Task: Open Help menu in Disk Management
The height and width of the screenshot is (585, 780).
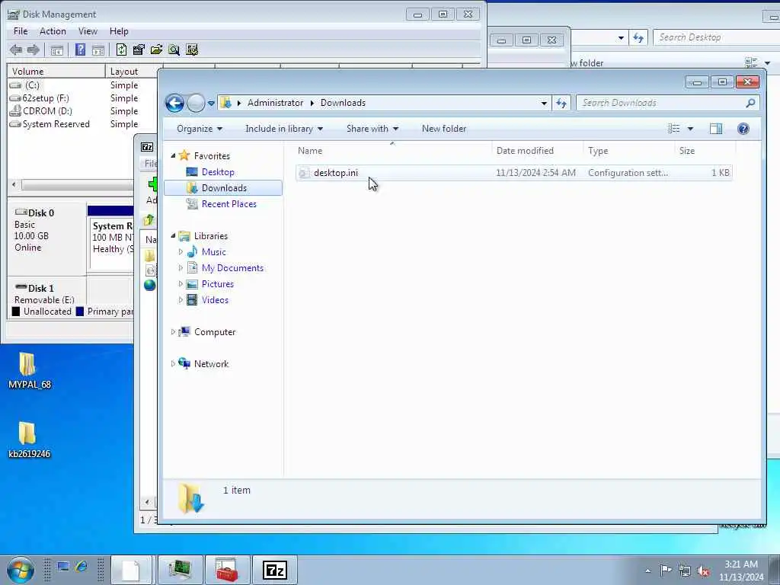Action: (119, 30)
